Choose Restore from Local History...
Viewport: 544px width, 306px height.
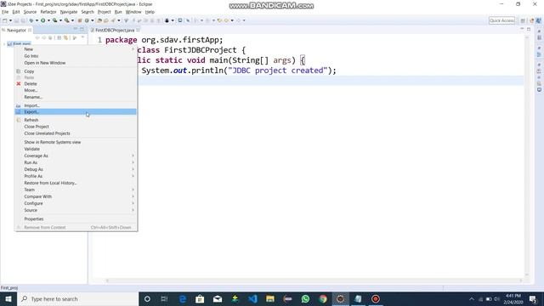click(x=76, y=183)
